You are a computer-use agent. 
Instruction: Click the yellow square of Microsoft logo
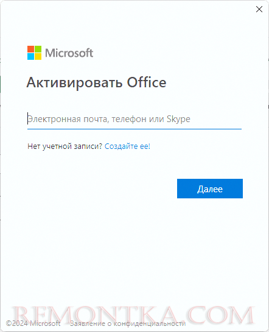pos(38,57)
